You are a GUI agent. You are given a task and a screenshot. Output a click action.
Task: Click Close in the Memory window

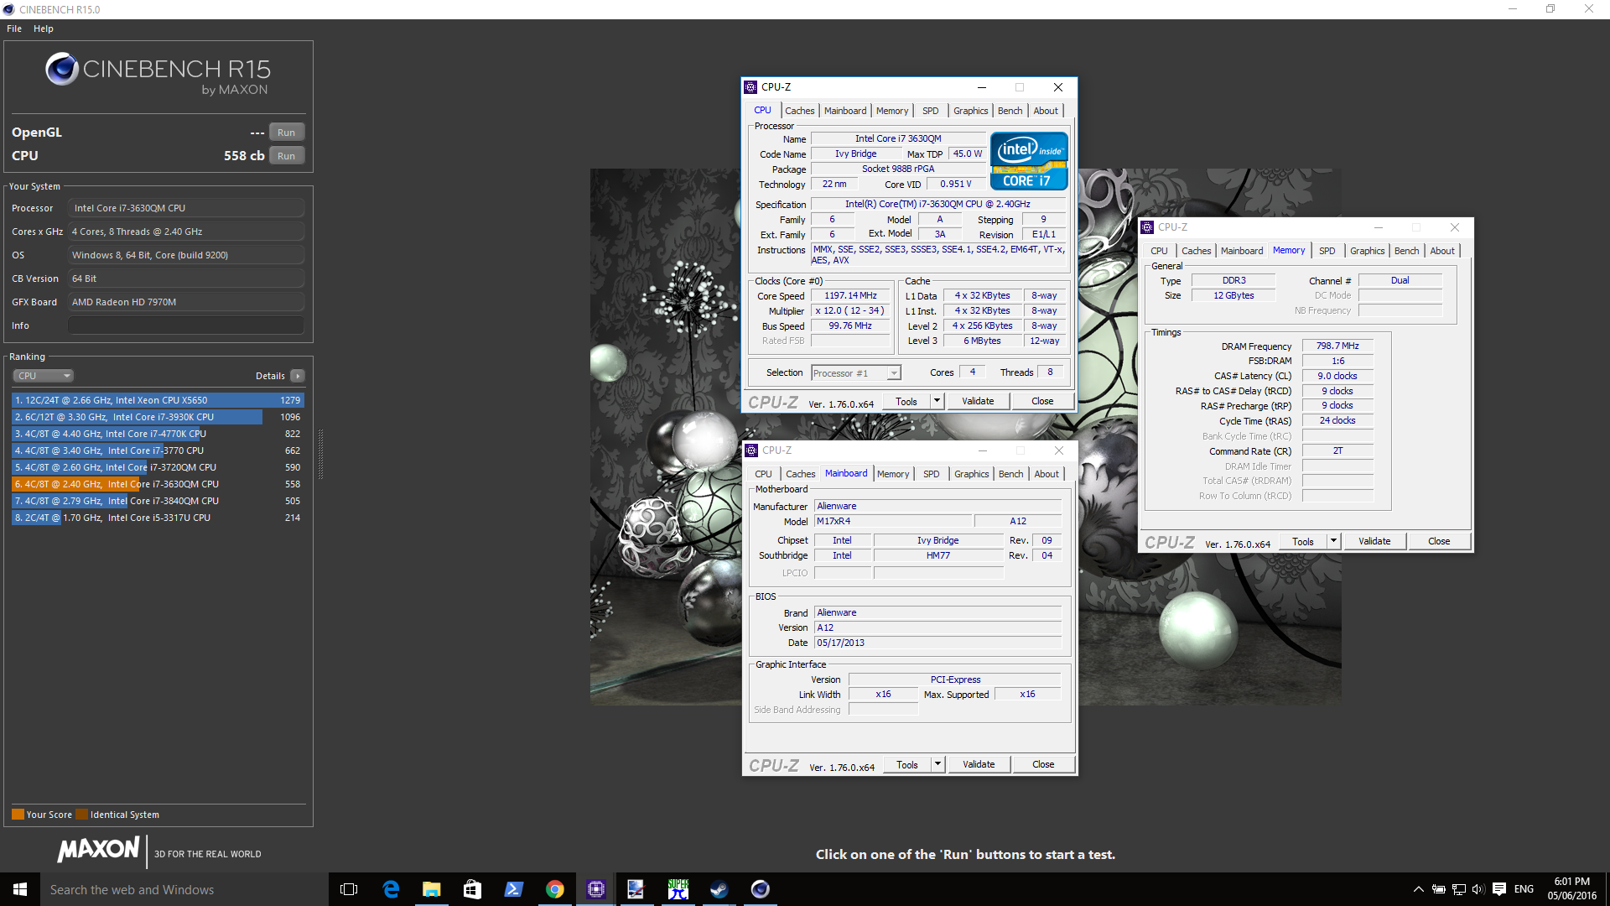pyautogui.click(x=1439, y=541)
